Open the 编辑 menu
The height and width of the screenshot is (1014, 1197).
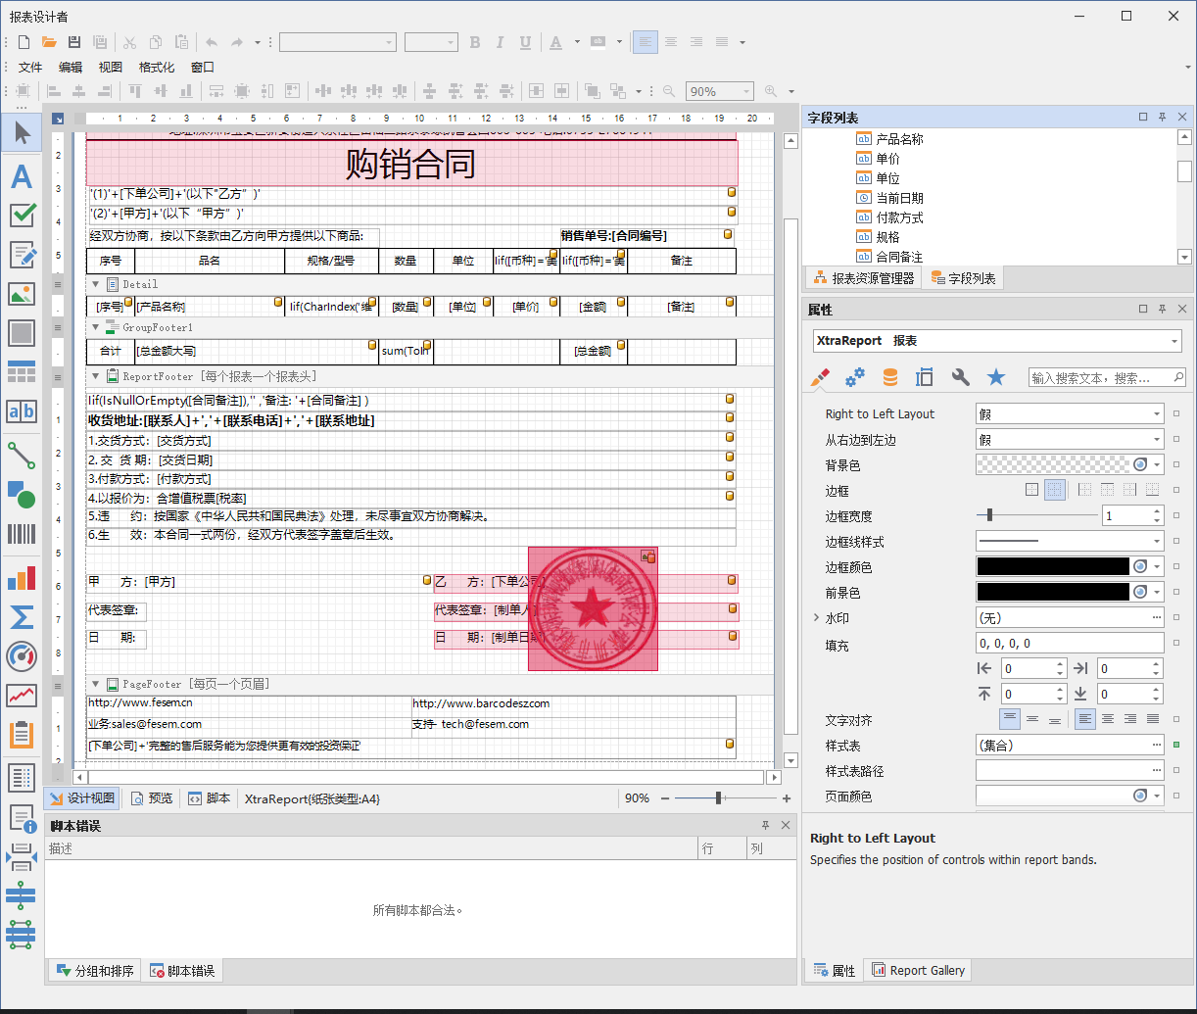click(x=71, y=68)
